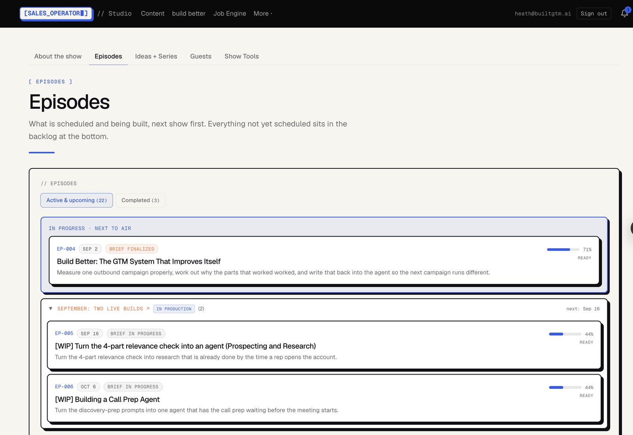Click EP-006 BRIEF IN PROGRESS badge
Viewport: 633px width, 435px height.
coord(133,387)
